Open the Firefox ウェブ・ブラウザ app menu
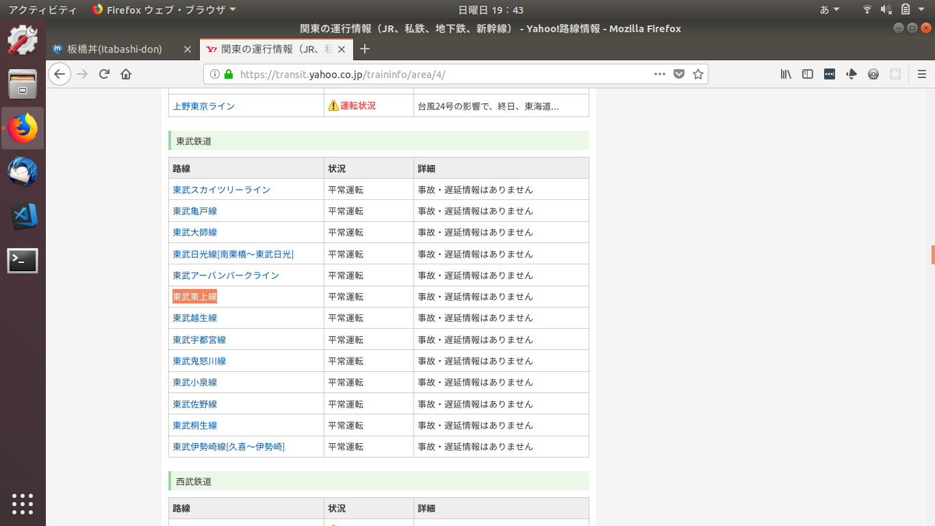The height and width of the screenshot is (526, 935). [x=164, y=10]
